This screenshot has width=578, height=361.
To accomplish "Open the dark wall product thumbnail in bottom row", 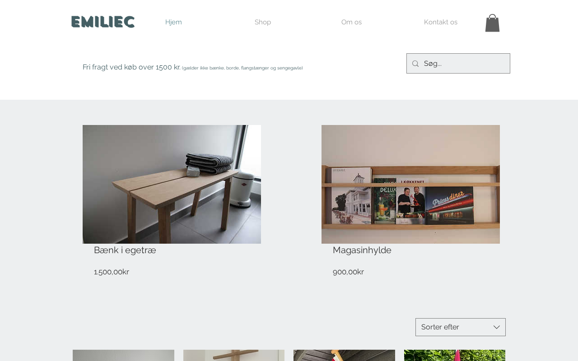I will [344, 356].
